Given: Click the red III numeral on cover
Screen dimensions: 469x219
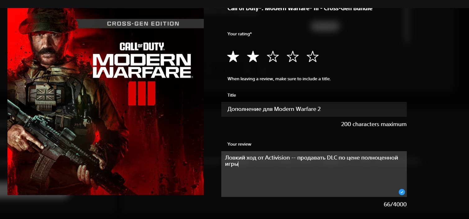Looking at the screenshot, I should [142, 94].
